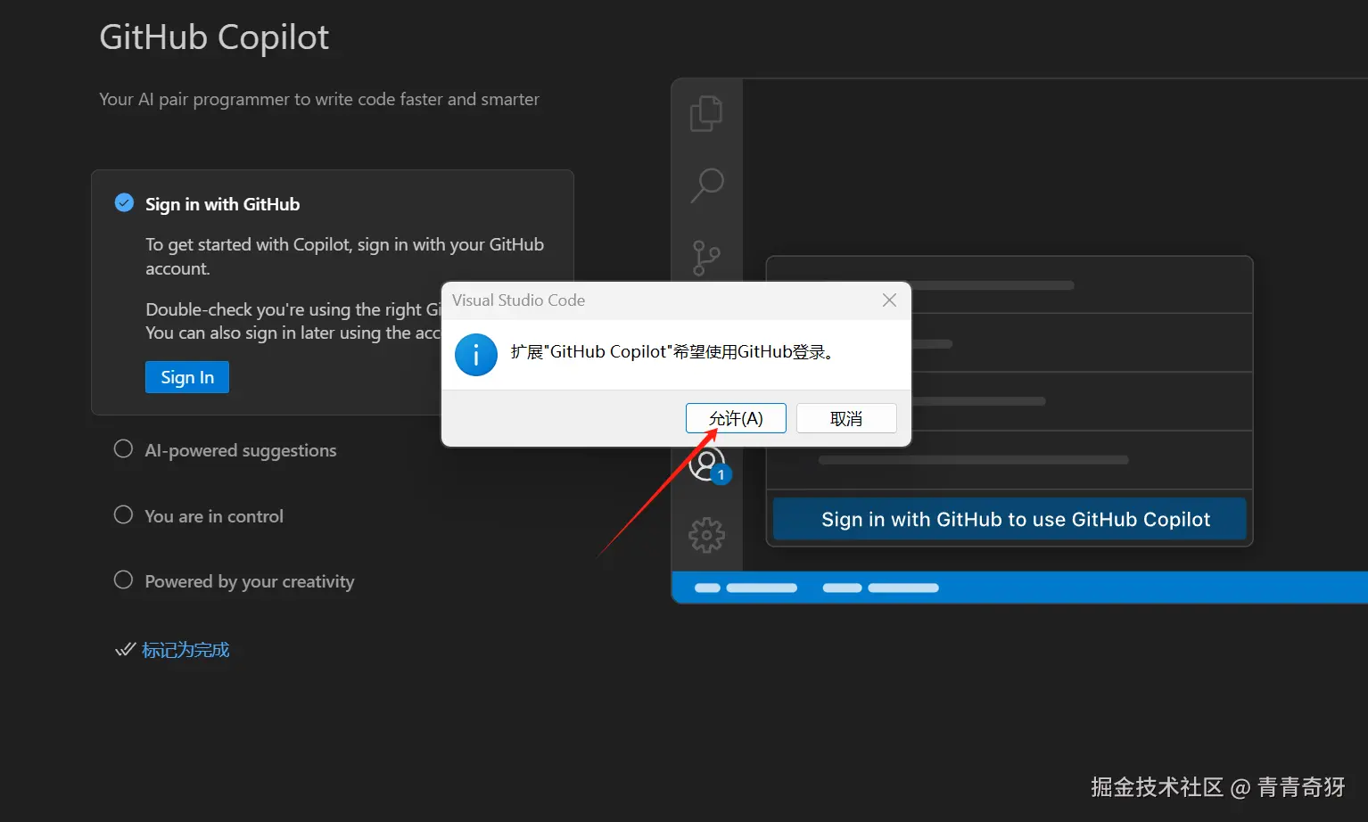Click the Accounts icon with badge 1
Viewport: 1368px width, 822px height.
[709, 465]
